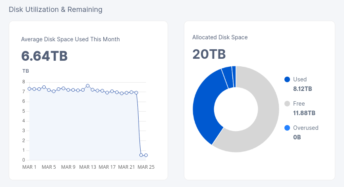Screen dimensions: 344x187
Task: Select the Free legend label
Action: [299, 104]
